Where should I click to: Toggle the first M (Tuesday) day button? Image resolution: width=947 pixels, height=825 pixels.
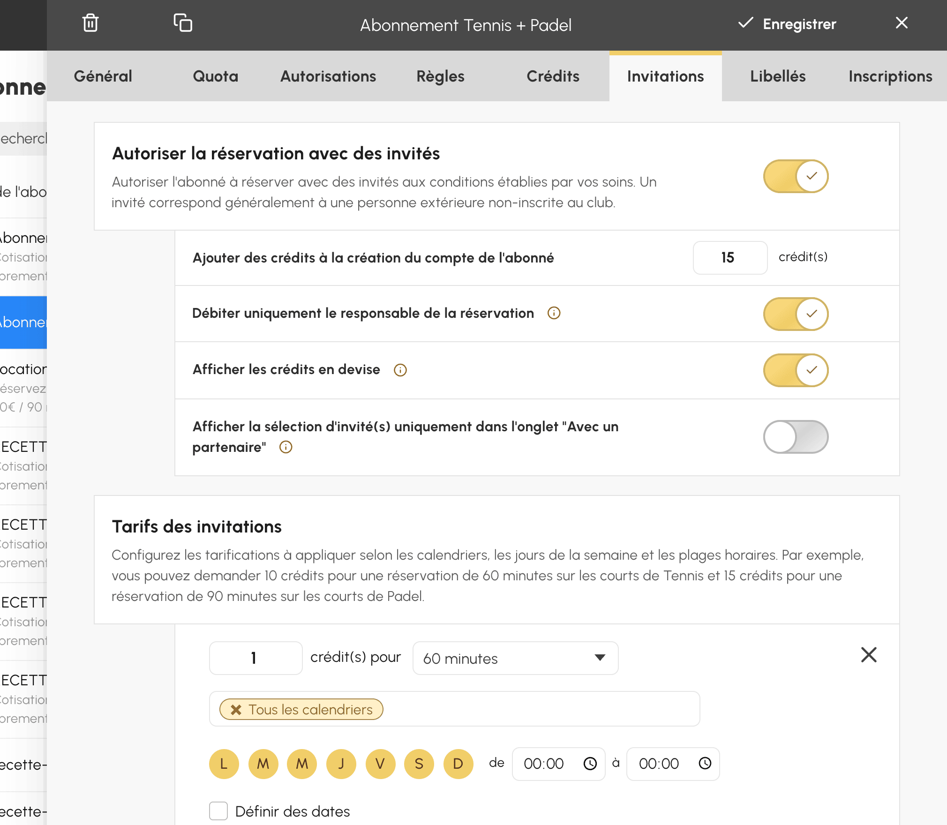point(263,764)
